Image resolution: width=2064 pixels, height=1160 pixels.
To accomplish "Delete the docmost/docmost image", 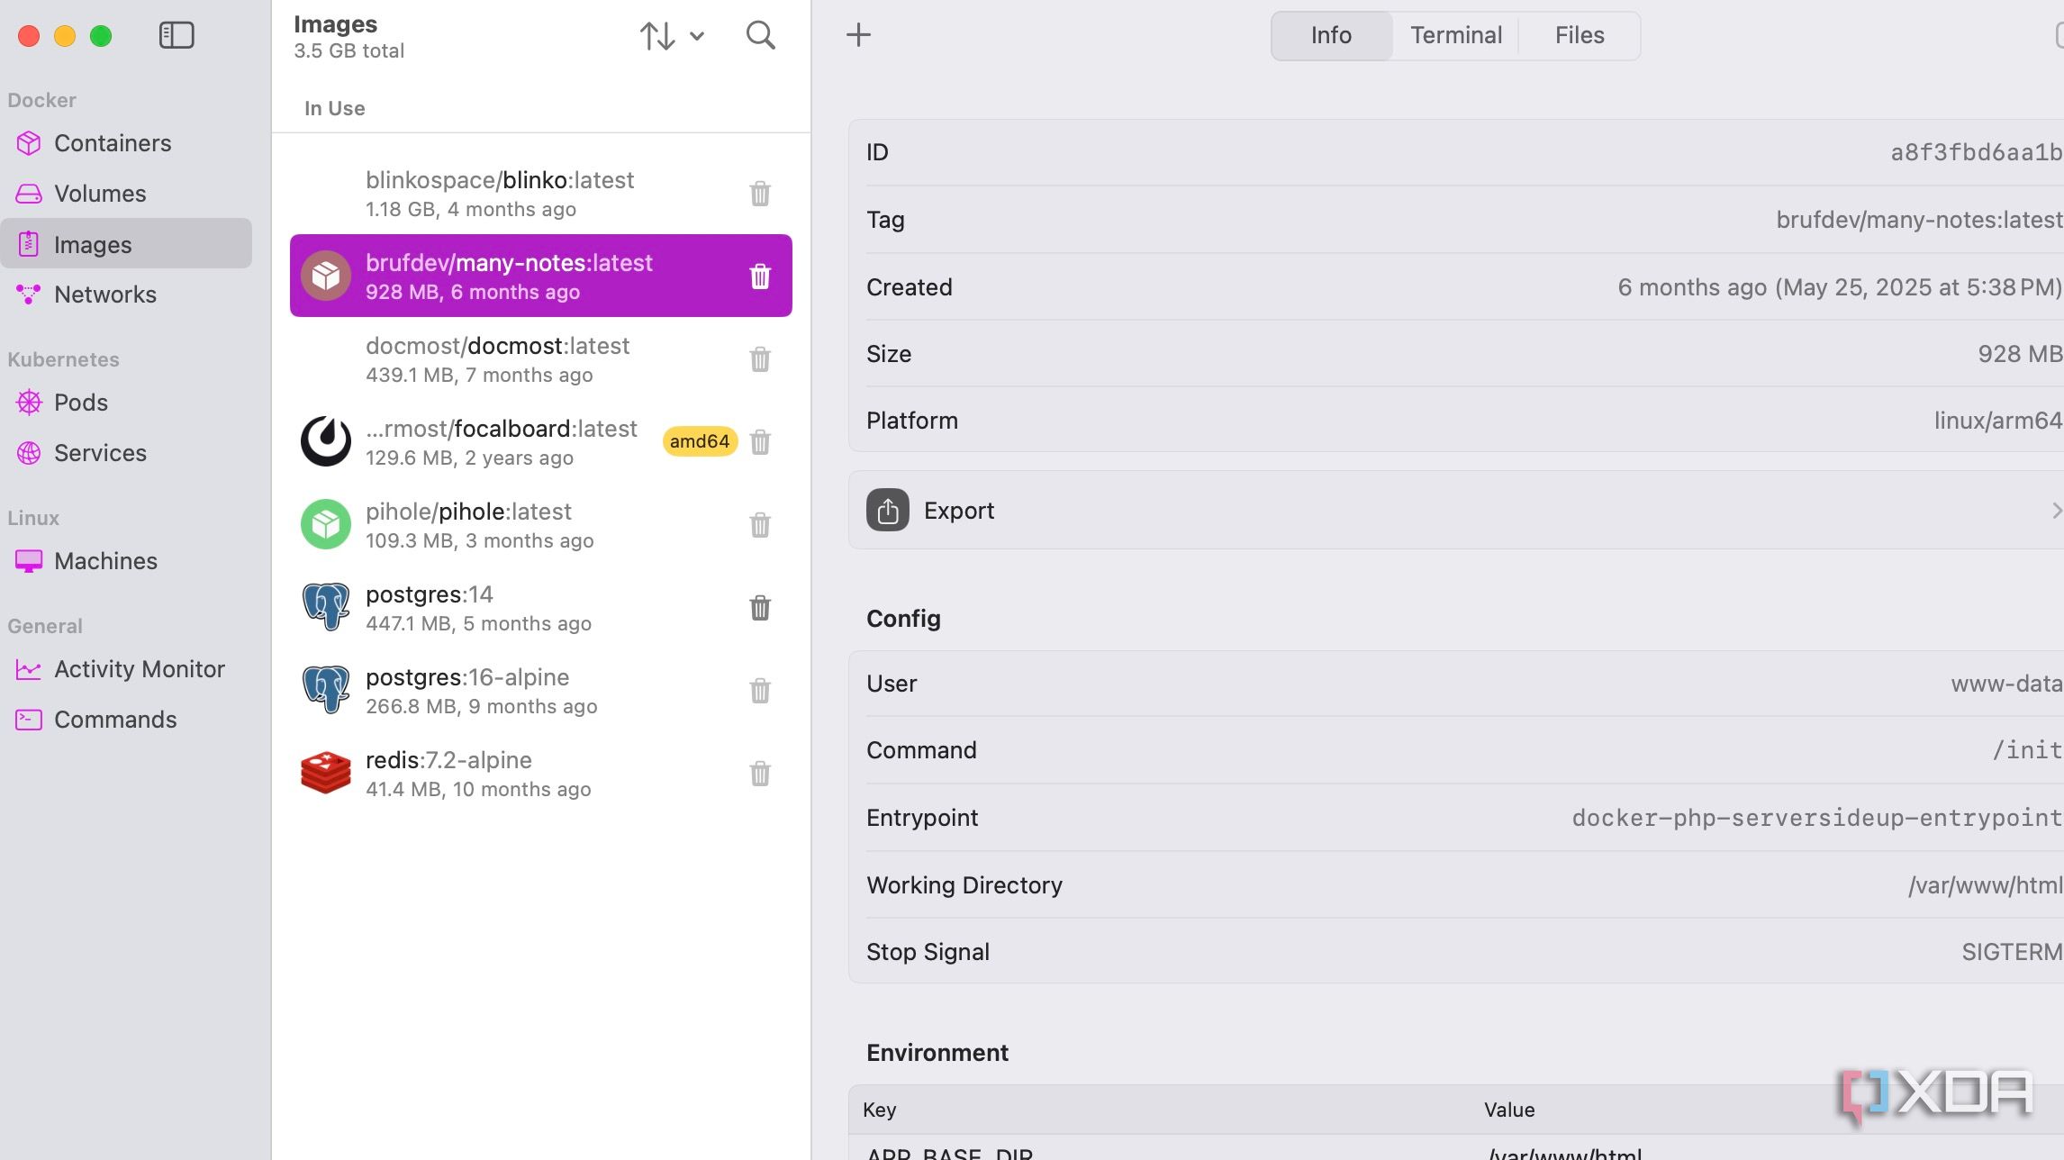I will [760, 359].
